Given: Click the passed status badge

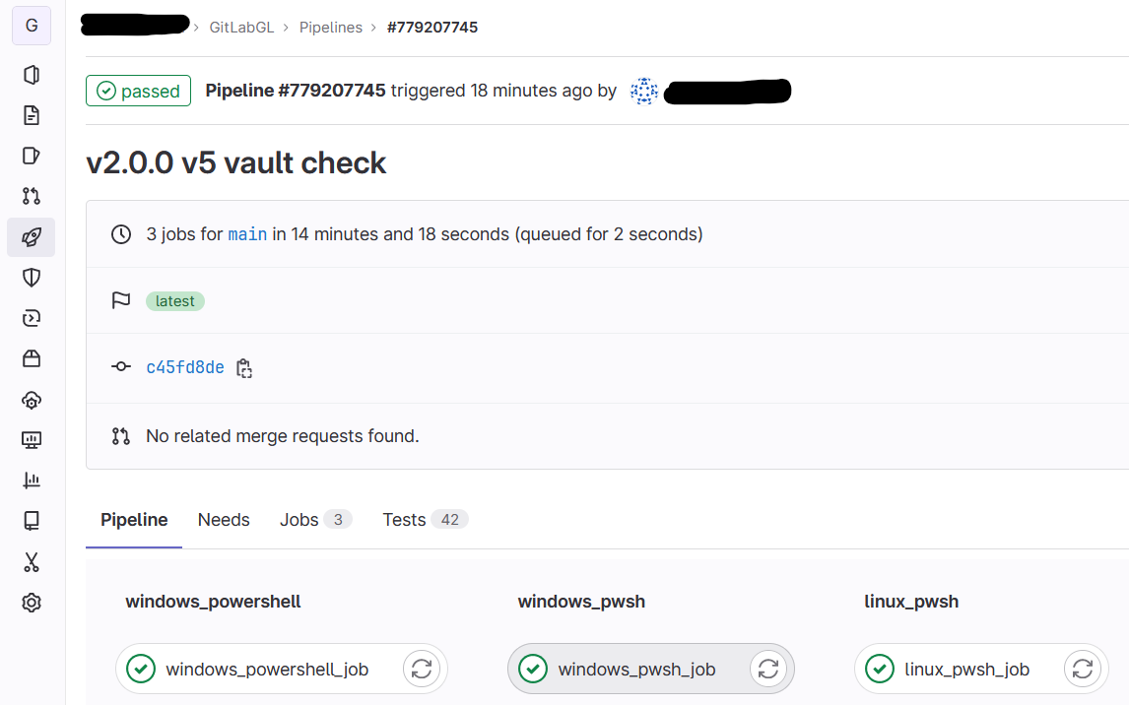Looking at the screenshot, I should point(138,91).
